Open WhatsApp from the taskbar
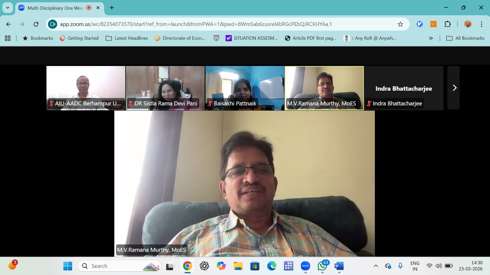This screenshot has width=490, height=275. pyautogui.click(x=322, y=266)
